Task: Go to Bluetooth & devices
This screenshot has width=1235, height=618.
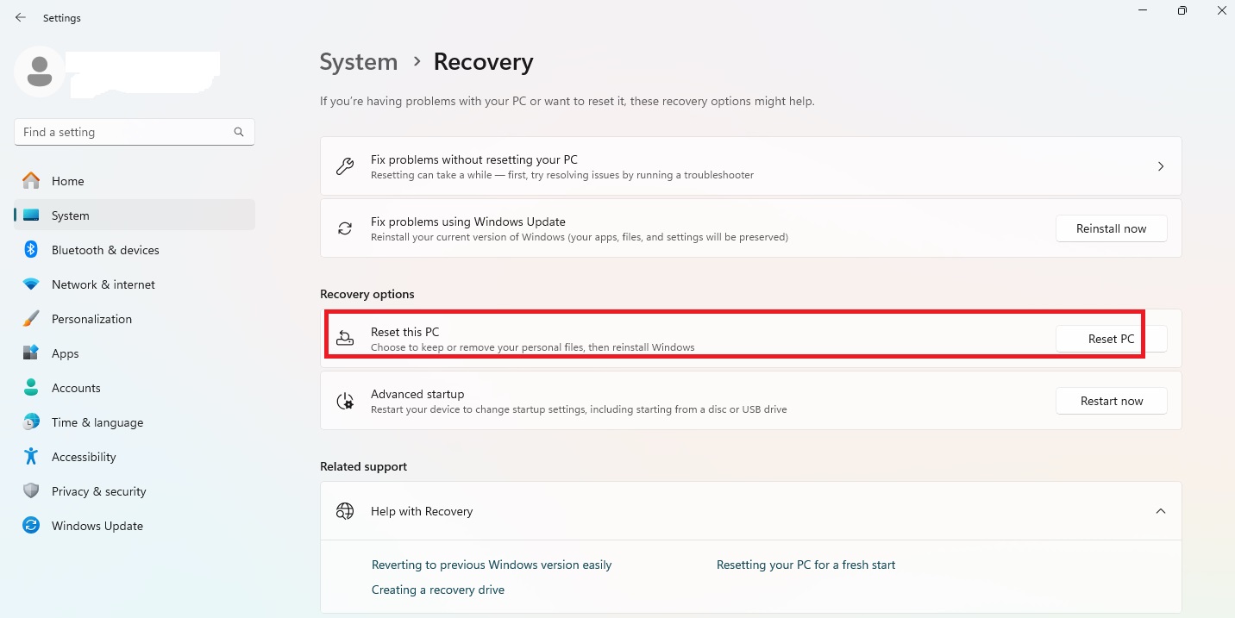Action: [135, 250]
